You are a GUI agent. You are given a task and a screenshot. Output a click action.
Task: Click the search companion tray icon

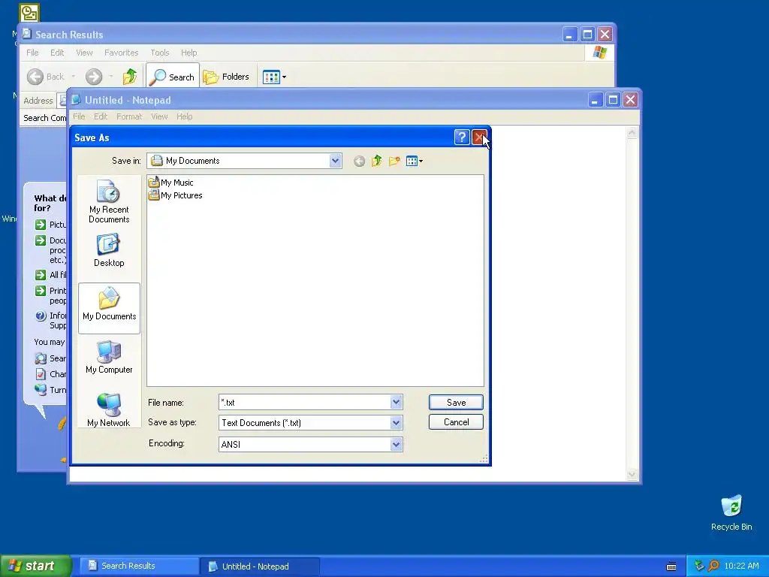[713, 566]
